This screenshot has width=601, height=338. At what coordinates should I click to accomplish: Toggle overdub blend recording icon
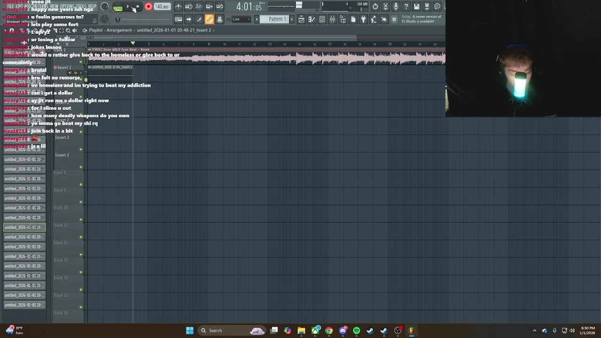(209, 7)
